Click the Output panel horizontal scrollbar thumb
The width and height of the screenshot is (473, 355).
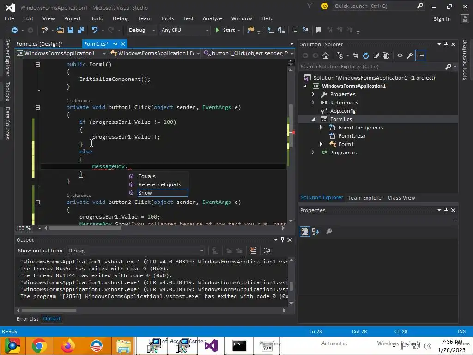49,310
